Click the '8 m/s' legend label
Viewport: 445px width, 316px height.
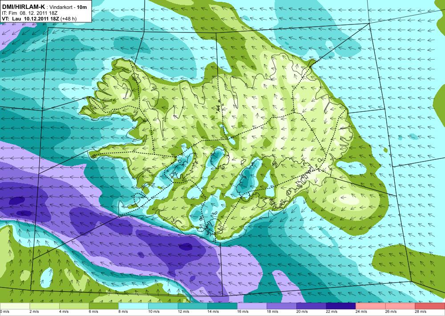(123, 312)
